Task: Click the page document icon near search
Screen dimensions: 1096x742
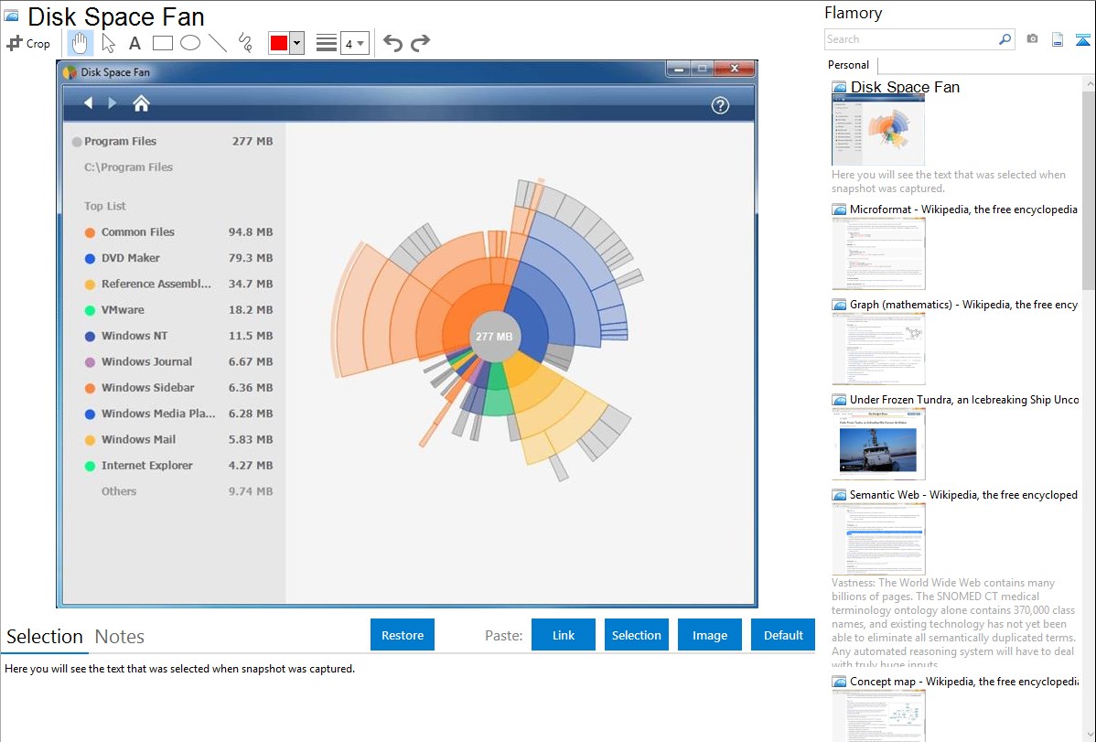Action: [1058, 39]
